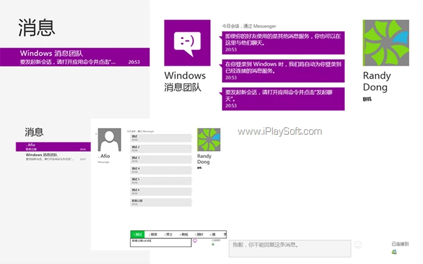Select the purple Afio conversation in inset list
This screenshot has width=423, height=264.
pyautogui.click(x=53, y=146)
